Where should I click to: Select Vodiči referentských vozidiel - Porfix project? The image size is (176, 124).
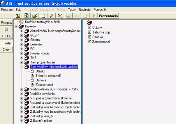pos(54,89)
